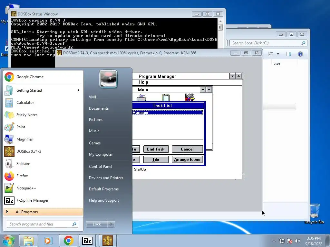Open Solitaire from Start menu
Image resolution: width=330 pixels, height=247 pixels.
(43, 164)
